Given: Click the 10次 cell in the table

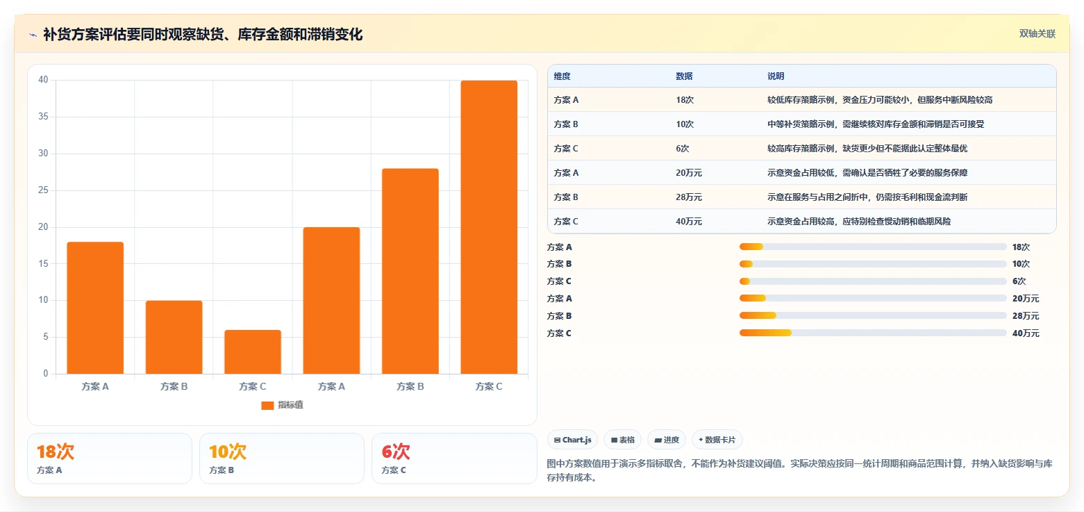Looking at the screenshot, I should (x=685, y=124).
